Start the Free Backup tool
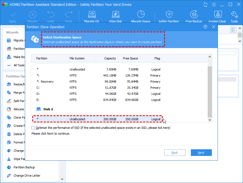This screenshot has height=183, width=243. tap(194, 16)
